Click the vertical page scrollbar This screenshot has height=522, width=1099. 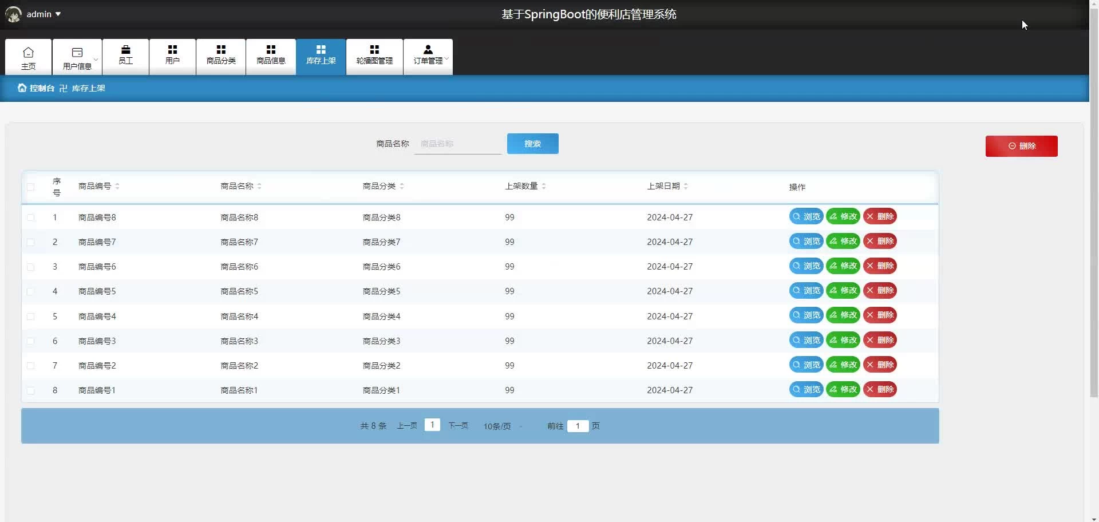click(x=1093, y=200)
